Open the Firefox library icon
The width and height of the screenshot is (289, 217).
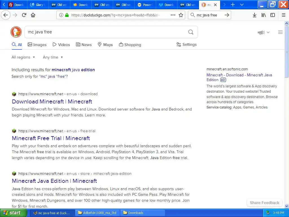point(264,15)
